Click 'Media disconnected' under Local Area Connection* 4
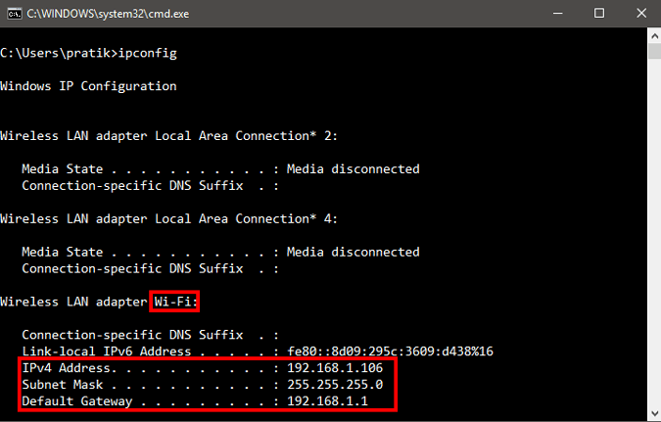The width and height of the screenshot is (661, 422). point(354,252)
